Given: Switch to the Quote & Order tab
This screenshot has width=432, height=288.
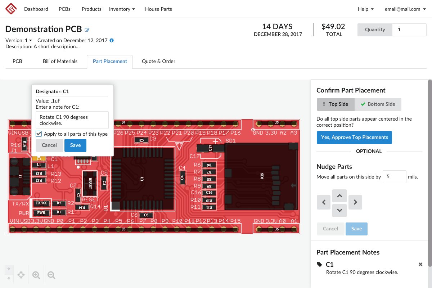Looking at the screenshot, I should click(158, 62).
